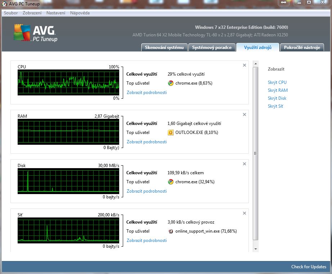The image size is (332, 274).
Task: Maximize the AVG PC Tuneup window
Action: pos(309,3)
